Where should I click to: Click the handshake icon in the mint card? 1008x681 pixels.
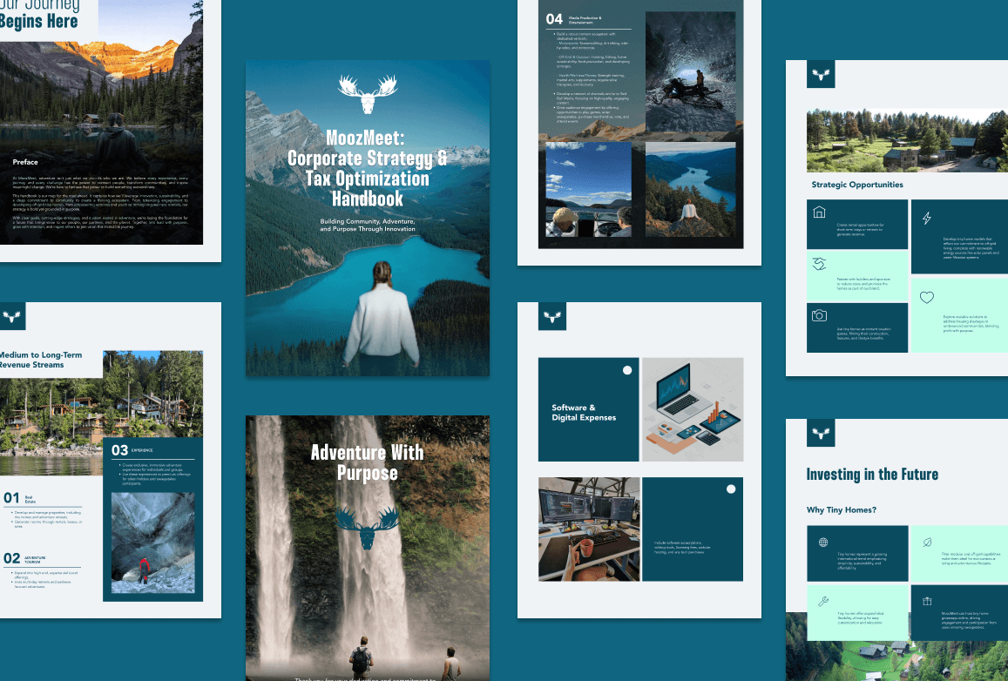coord(819,264)
